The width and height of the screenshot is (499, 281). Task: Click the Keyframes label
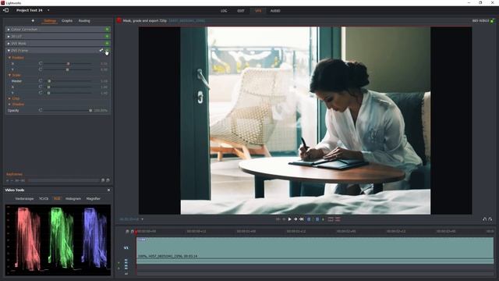click(x=14, y=174)
